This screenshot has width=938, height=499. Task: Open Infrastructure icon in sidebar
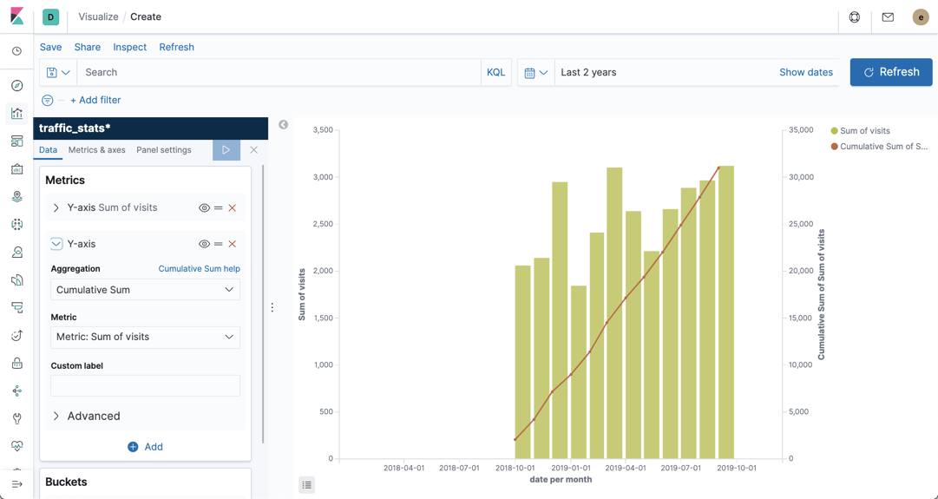tap(16, 252)
